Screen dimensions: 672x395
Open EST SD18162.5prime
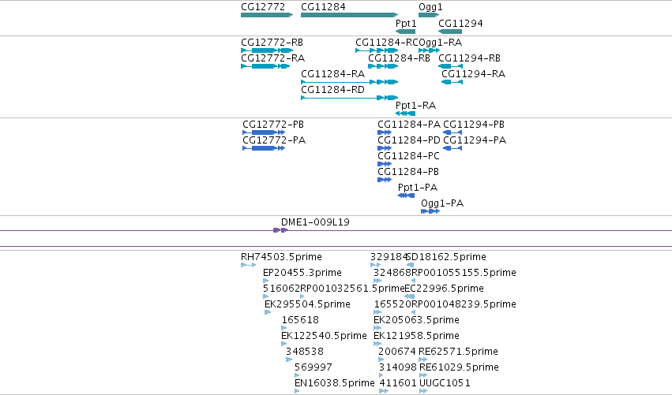(446, 257)
